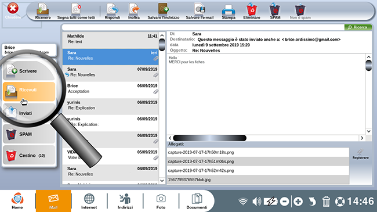Image resolution: width=377 pixels, height=212 pixels.
Task: Click message body horizontal scrollbar thumb
Action: 209,138
